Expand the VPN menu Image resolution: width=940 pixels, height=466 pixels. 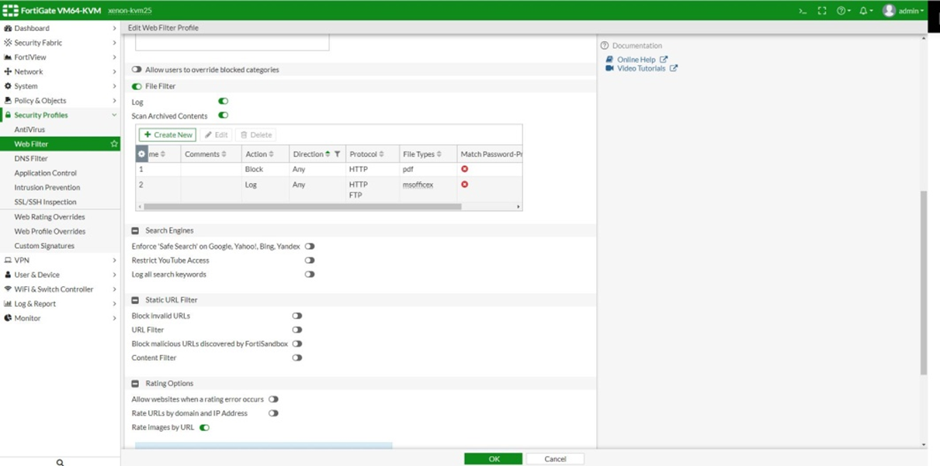114,261
